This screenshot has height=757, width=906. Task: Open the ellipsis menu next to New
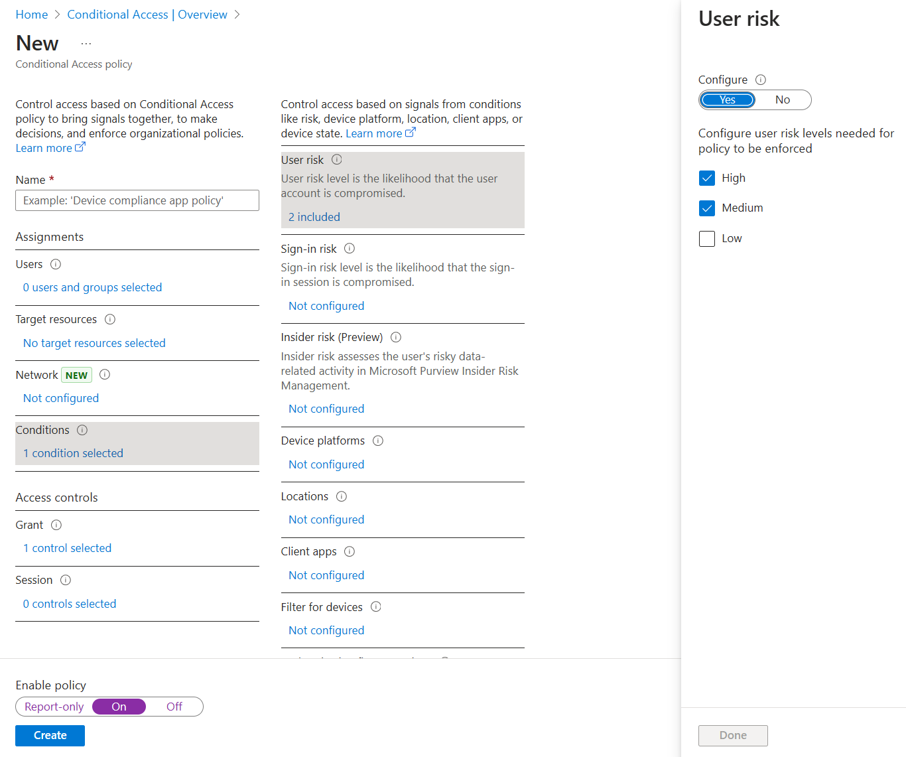(x=86, y=42)
